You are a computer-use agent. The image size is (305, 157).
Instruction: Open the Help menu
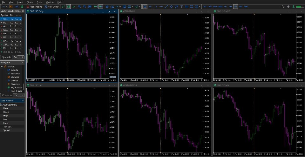[x=59, y=2]
